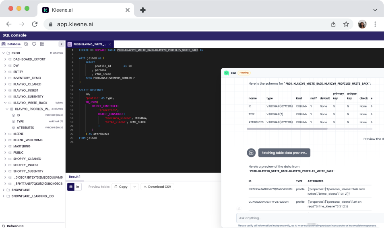The width and height of the screenshot is (384, 228).
Task: Expand the KLAVIYO_INGEST schema
Action: 5,90
